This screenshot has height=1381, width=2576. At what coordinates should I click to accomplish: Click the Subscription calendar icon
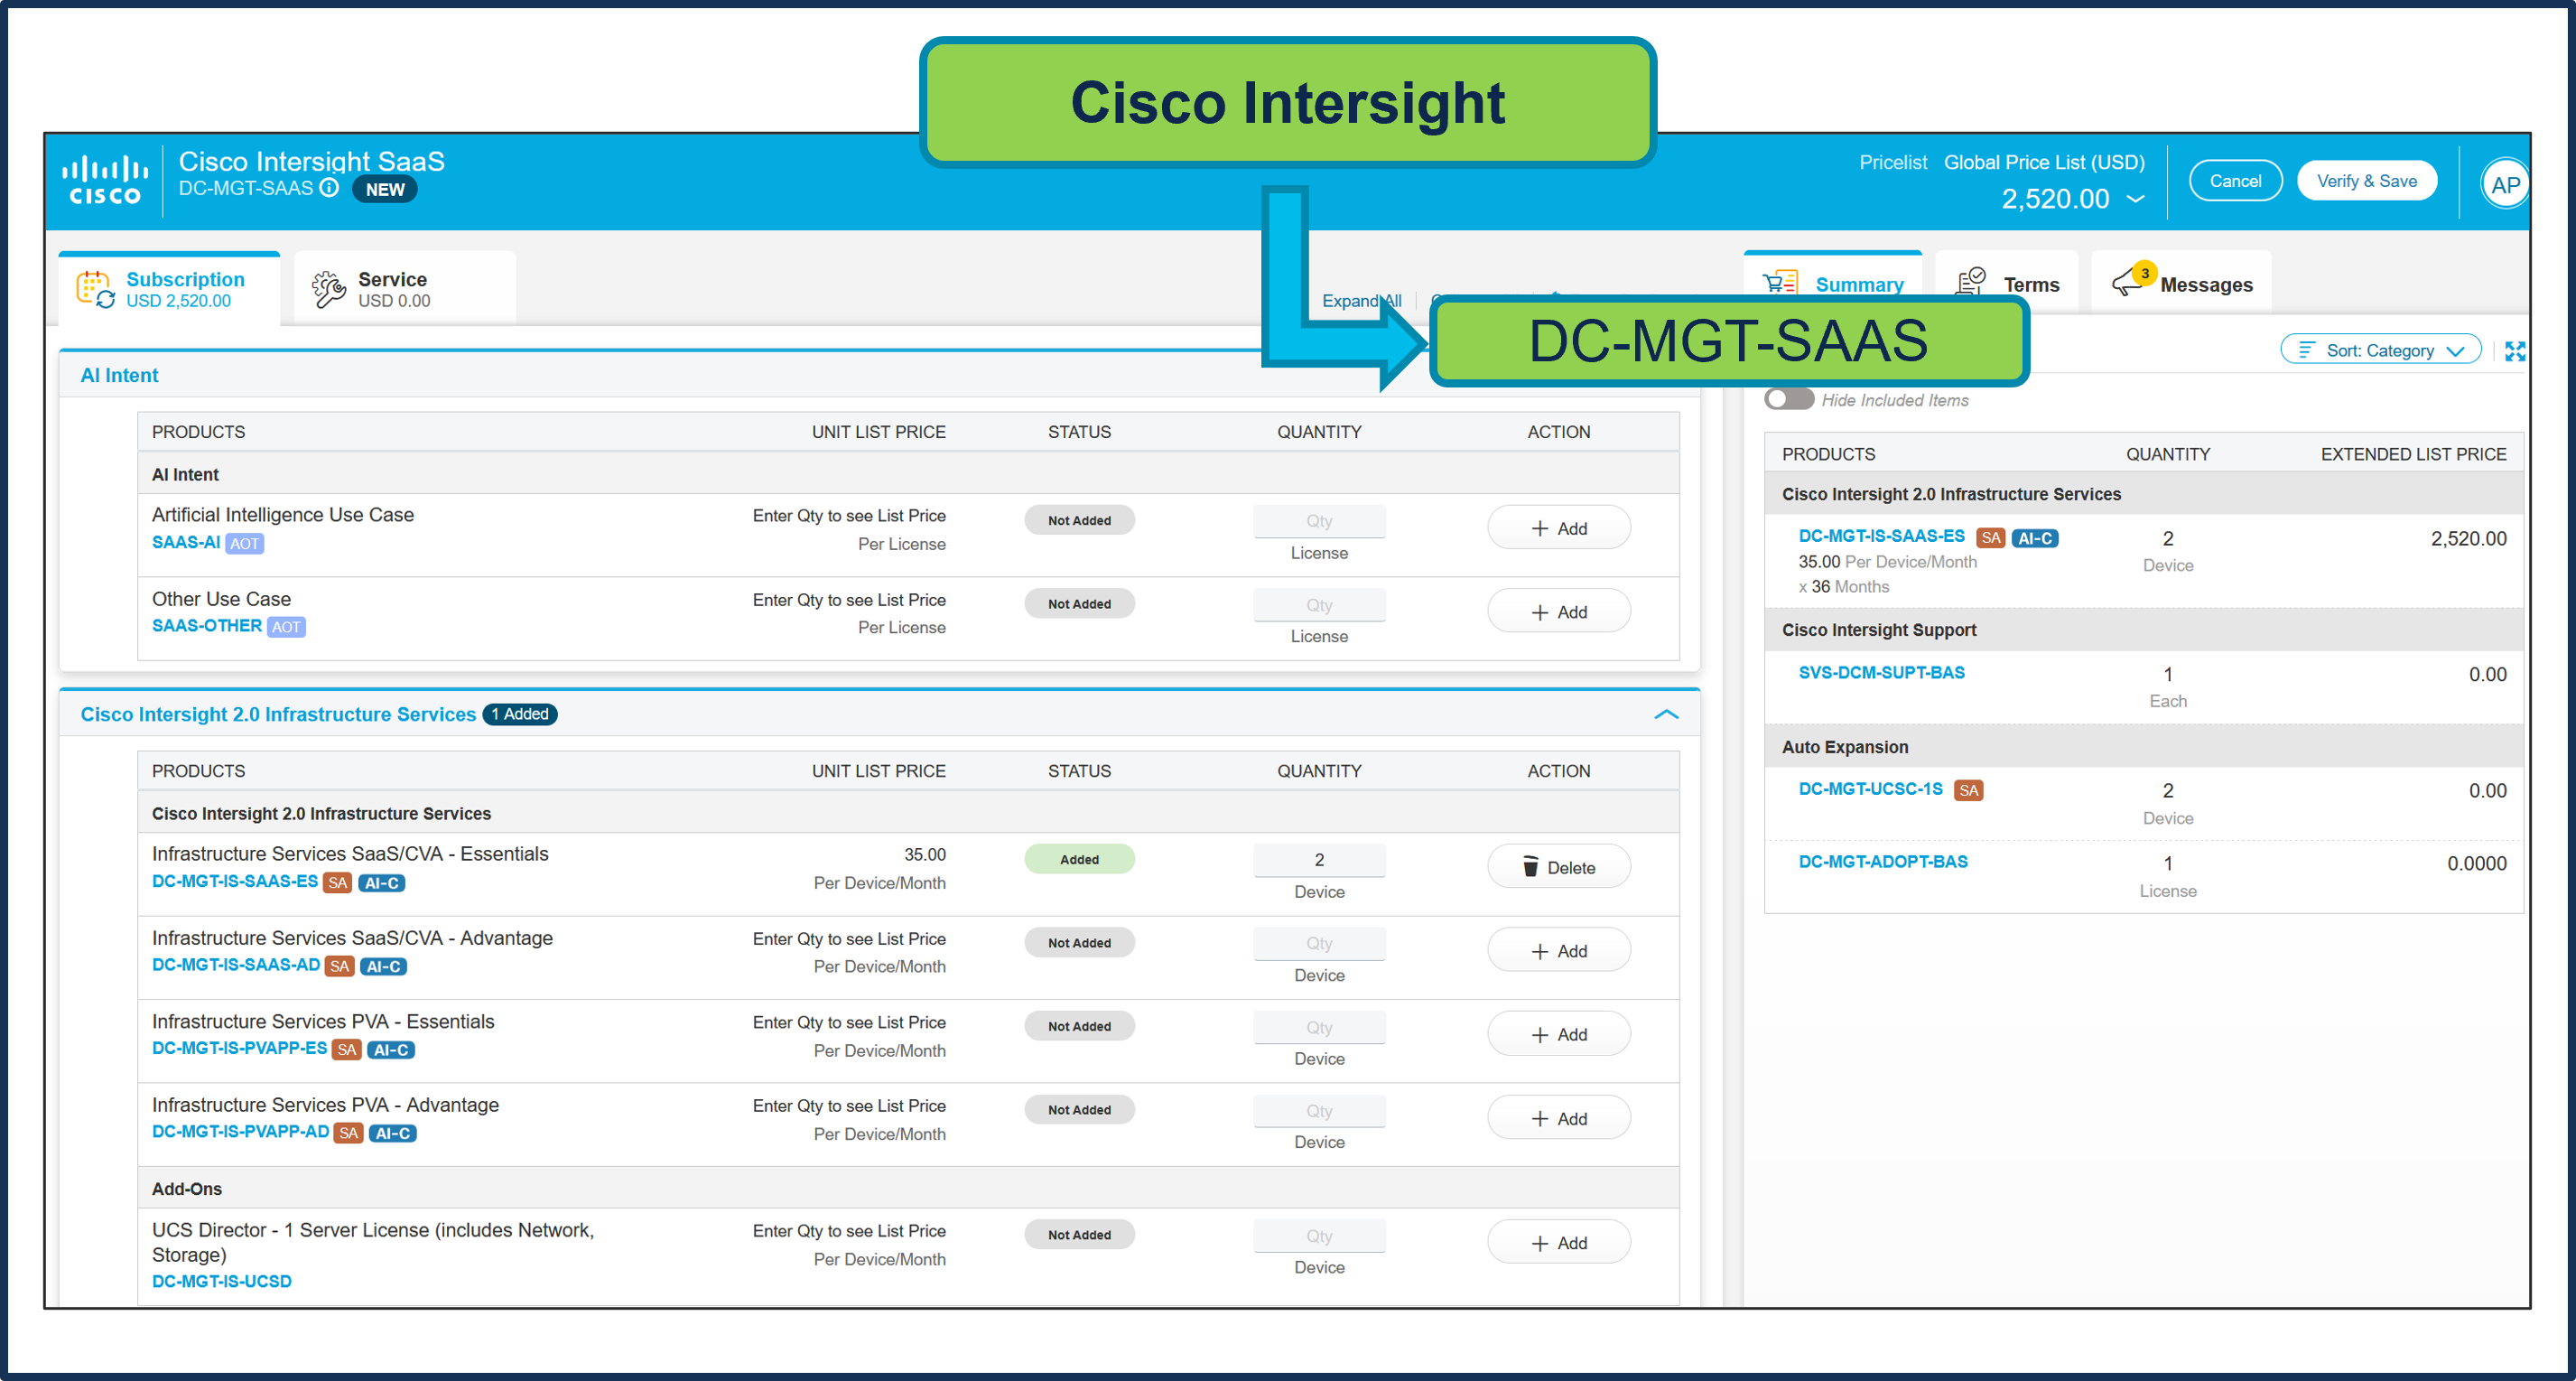[x=97, y=288]
